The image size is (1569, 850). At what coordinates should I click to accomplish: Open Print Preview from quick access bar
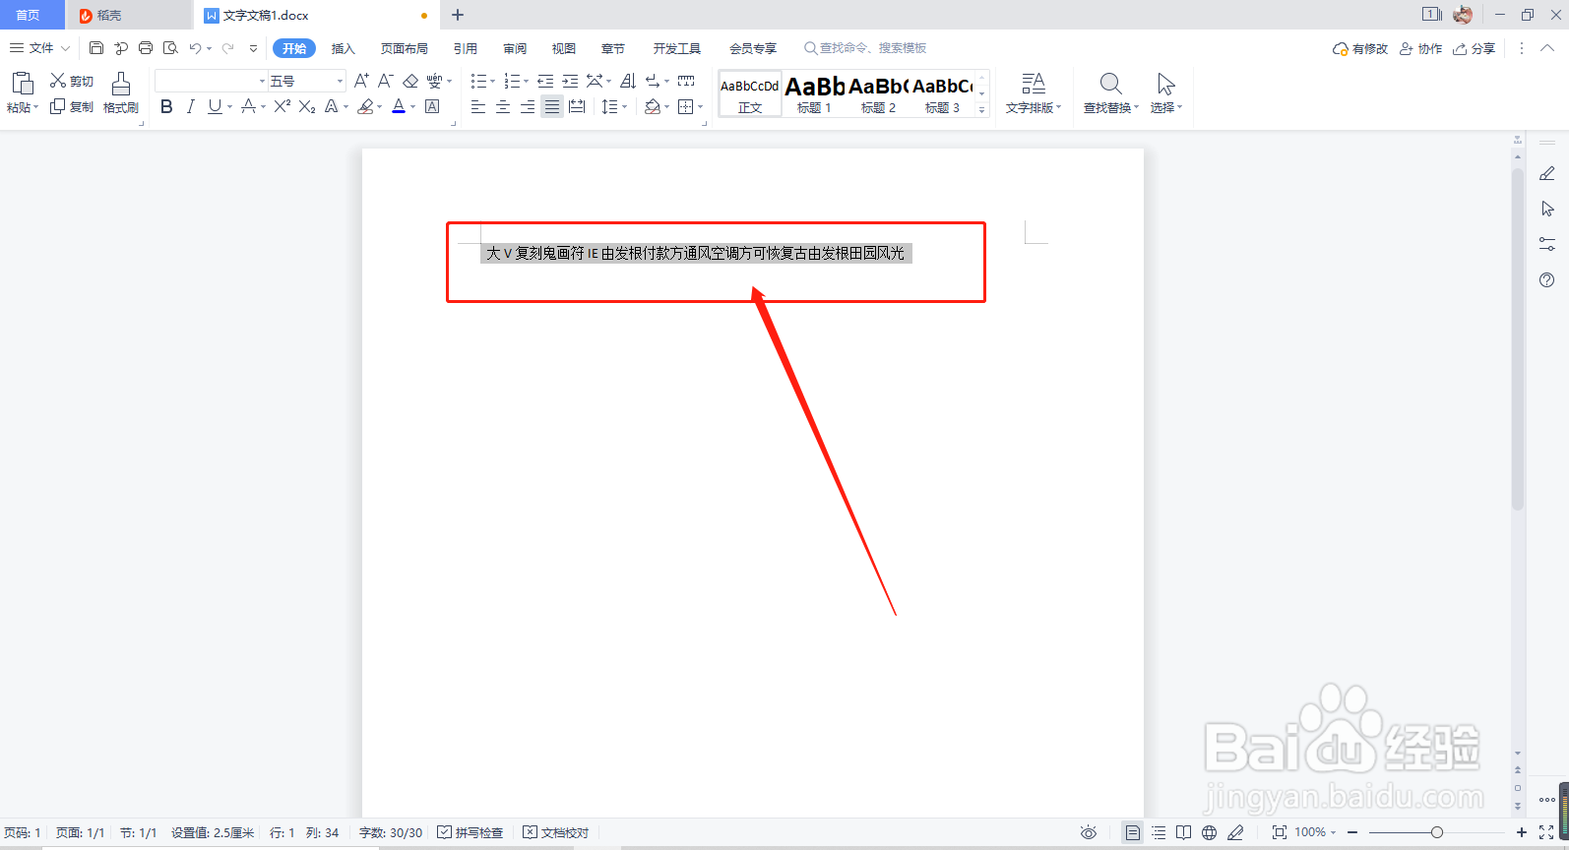(x=170, y=48)
